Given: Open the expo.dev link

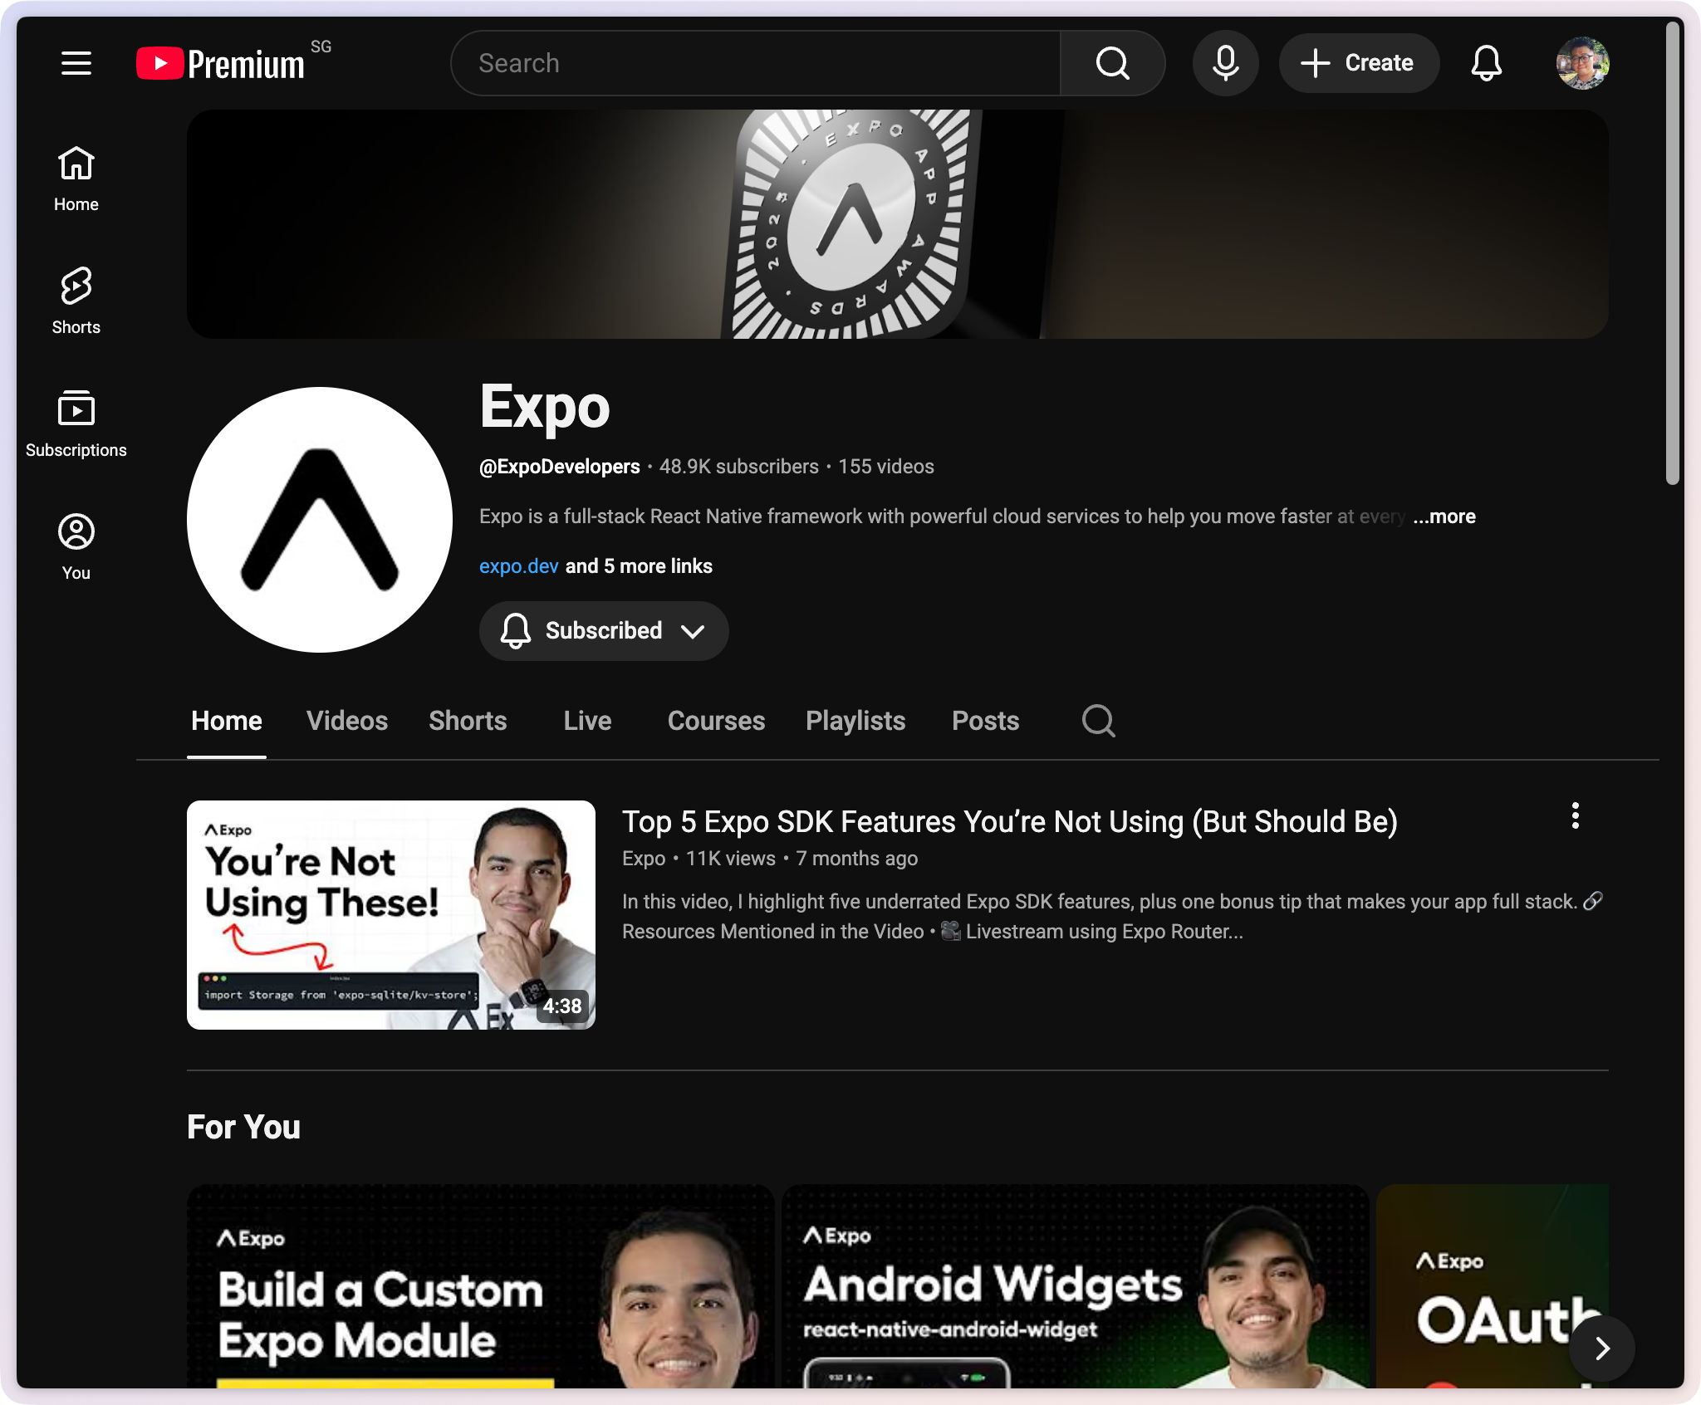Looking at the screenshot, I should [518, 566].
